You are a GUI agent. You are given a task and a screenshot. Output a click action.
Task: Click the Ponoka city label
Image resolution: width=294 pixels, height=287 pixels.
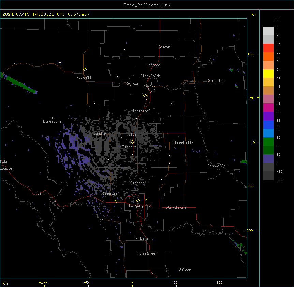tap(164, 46)
